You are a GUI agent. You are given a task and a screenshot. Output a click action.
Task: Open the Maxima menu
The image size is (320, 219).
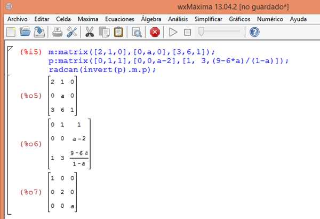[x=88, y=19]
